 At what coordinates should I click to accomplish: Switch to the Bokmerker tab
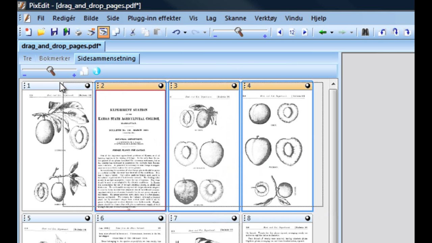click(55, 58)
